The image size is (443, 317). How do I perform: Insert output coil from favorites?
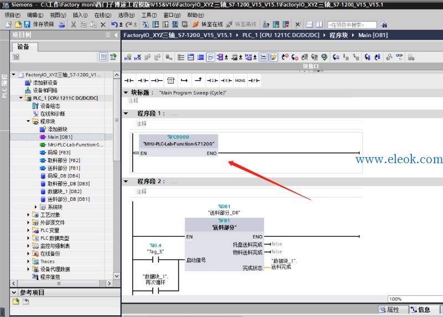[157, 80]
